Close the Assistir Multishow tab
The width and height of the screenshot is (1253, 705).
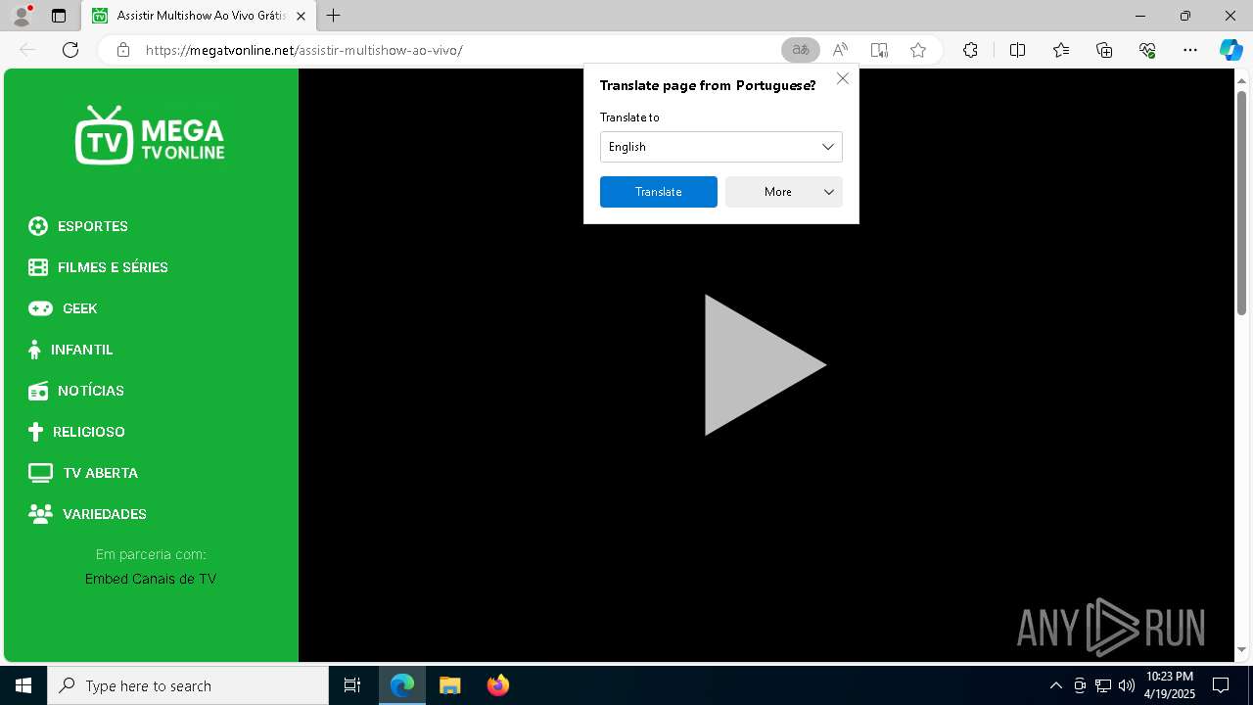[301, 17]
